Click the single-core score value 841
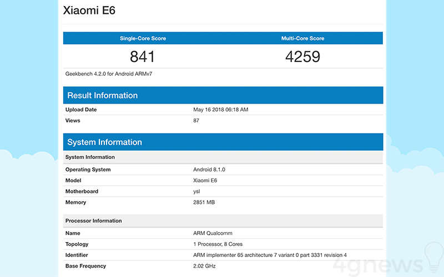 coord(142,57)
